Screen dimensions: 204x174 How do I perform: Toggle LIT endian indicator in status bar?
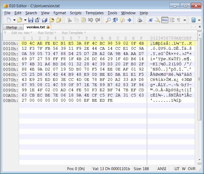pos(177,169)
